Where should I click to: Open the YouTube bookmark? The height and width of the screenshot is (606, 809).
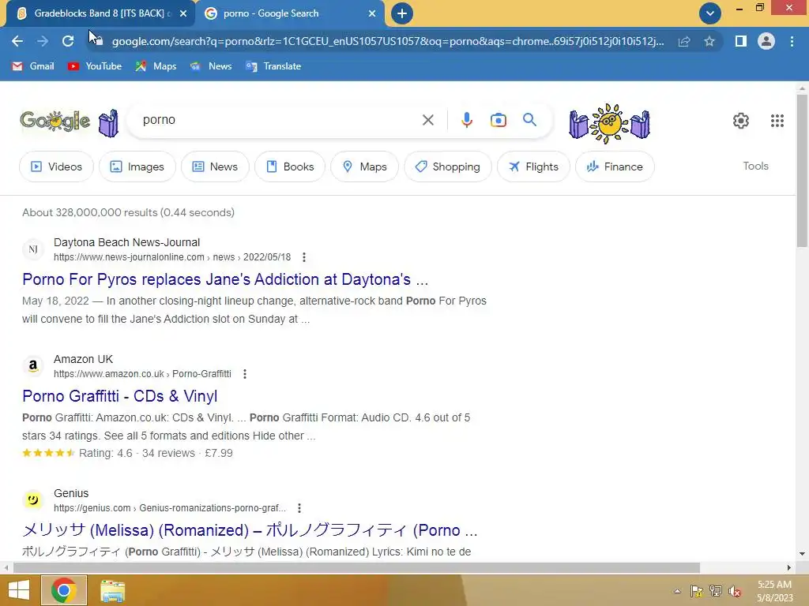click(x=95, y=66)
